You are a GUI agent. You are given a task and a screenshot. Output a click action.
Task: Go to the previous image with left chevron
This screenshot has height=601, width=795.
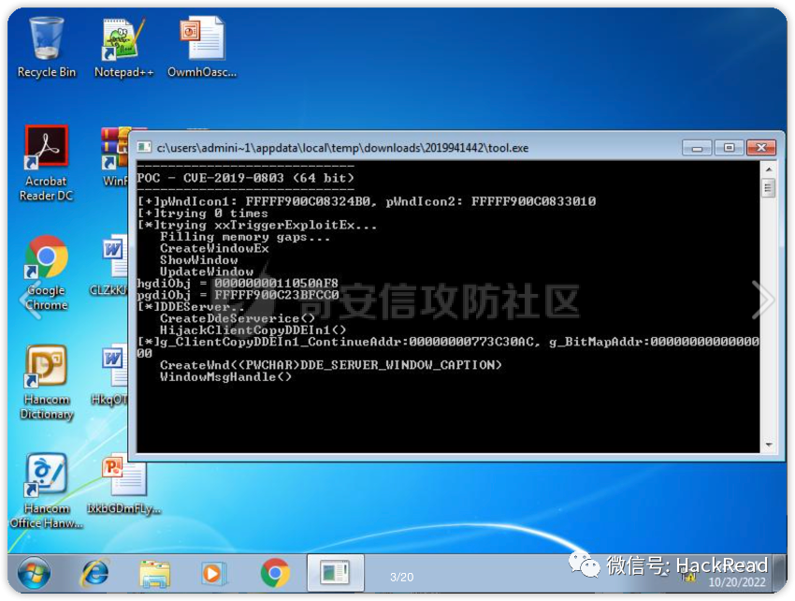32,300
